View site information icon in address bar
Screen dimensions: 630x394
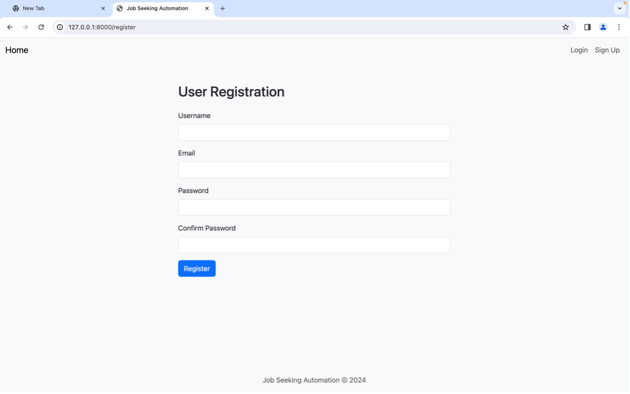[60, 27]
